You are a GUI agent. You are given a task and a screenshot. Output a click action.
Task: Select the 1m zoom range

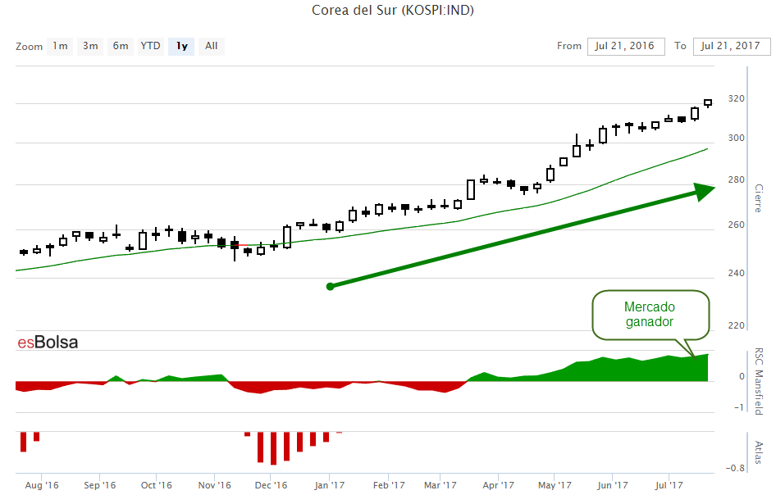pos(61,46)
